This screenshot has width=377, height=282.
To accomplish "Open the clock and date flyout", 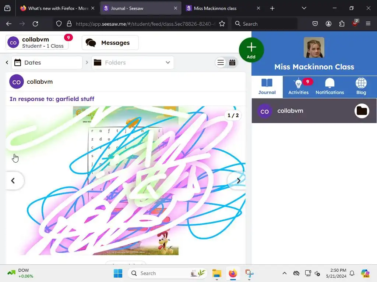I will click(336, 273).
